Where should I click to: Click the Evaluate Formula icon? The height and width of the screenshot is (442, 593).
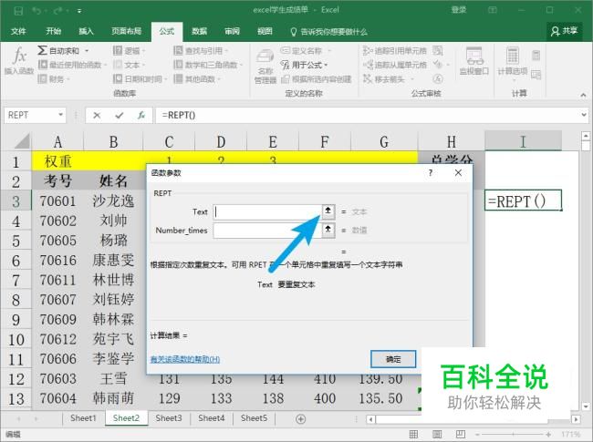click(438, 78)
